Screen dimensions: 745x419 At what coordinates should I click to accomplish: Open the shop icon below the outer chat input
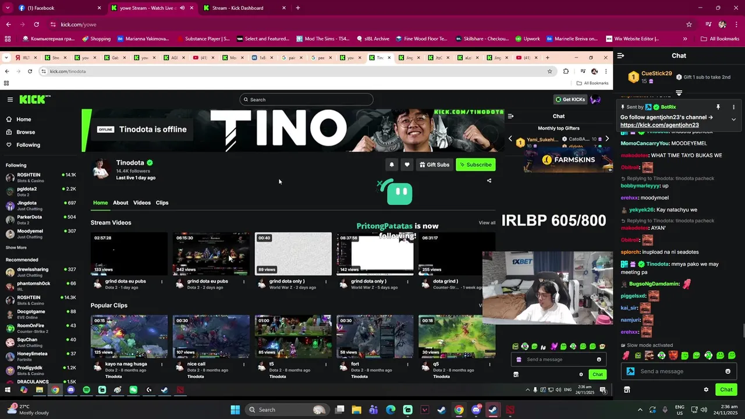pos(627,390)
